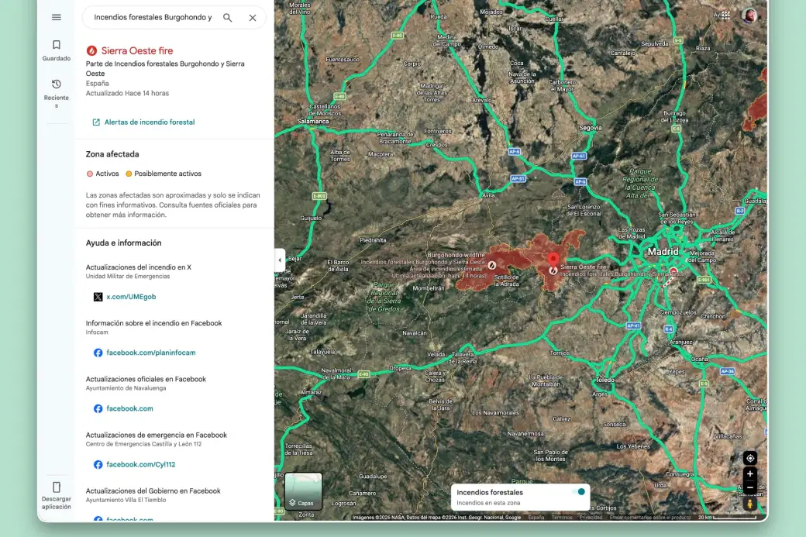Collapse the side panel arrow

point(280,260)
